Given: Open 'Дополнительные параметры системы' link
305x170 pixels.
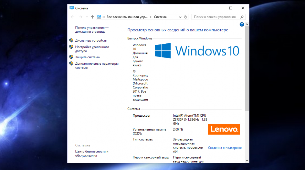Looking at the screenshot, I should tap(97, 66).
